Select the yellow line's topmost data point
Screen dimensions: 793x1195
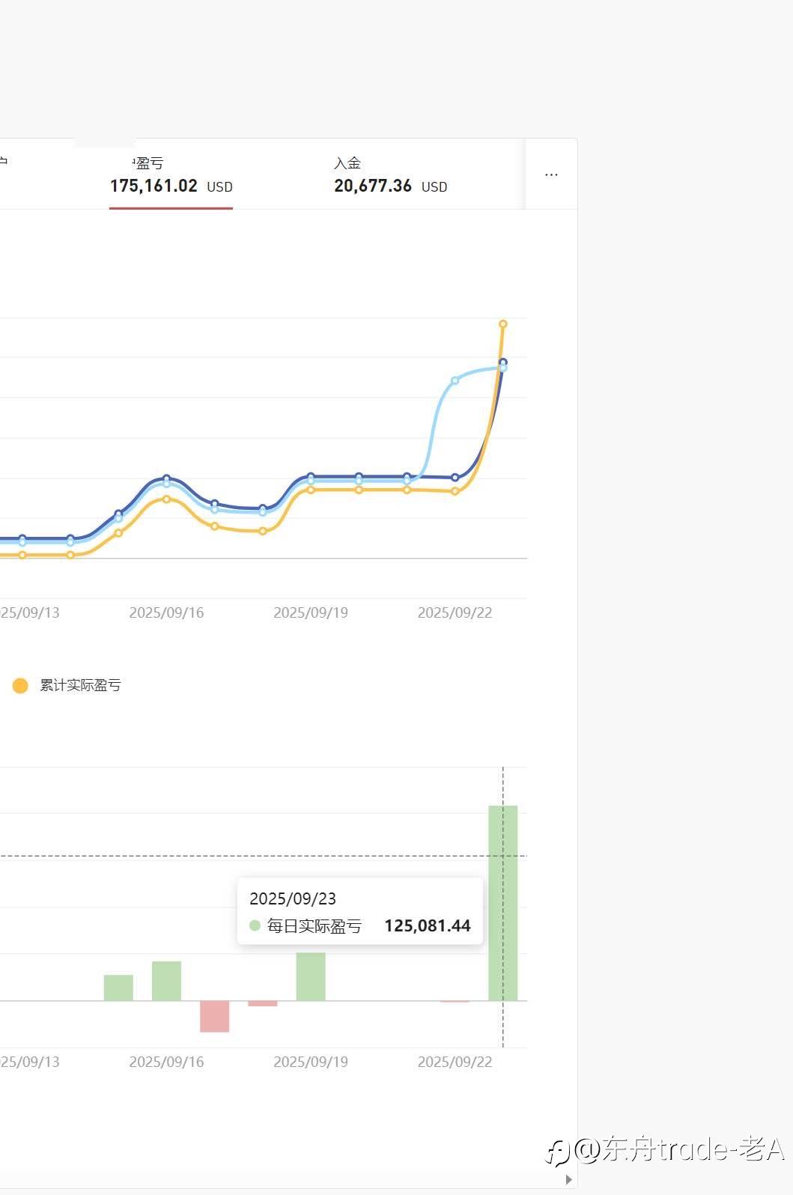[x=503, y=324]
